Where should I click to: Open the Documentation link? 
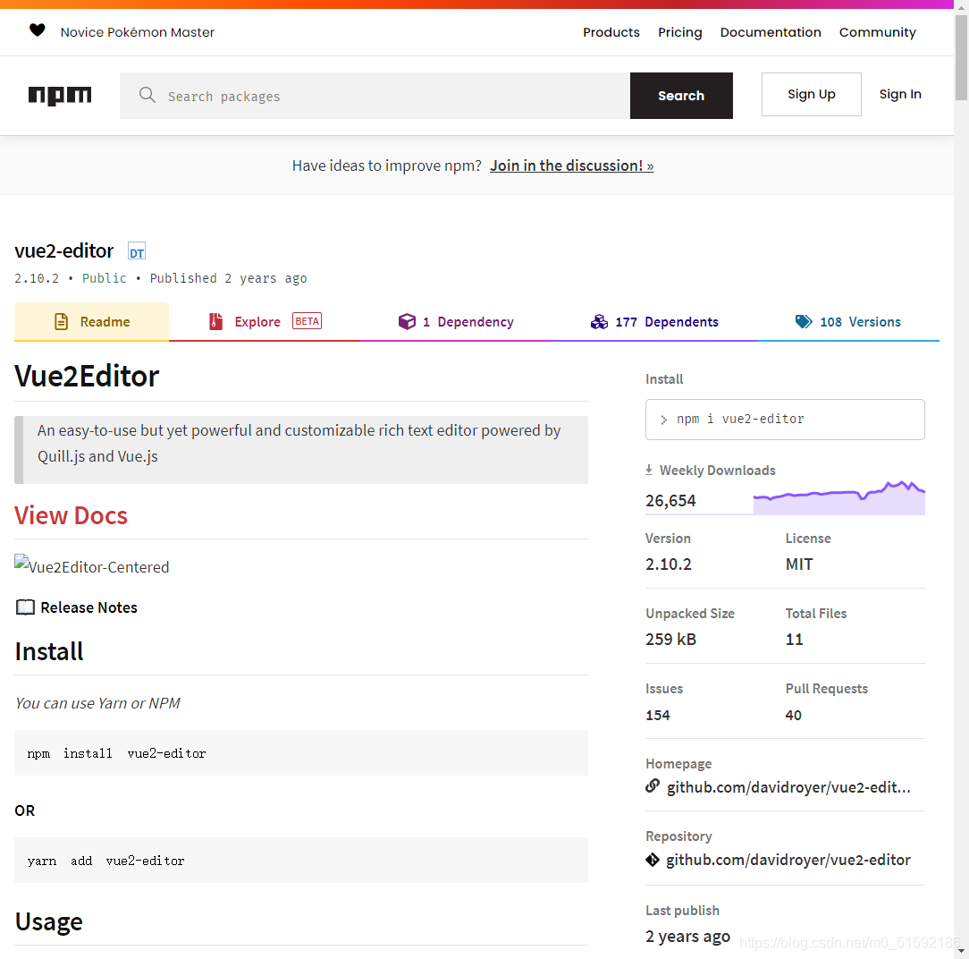(771, 32)
